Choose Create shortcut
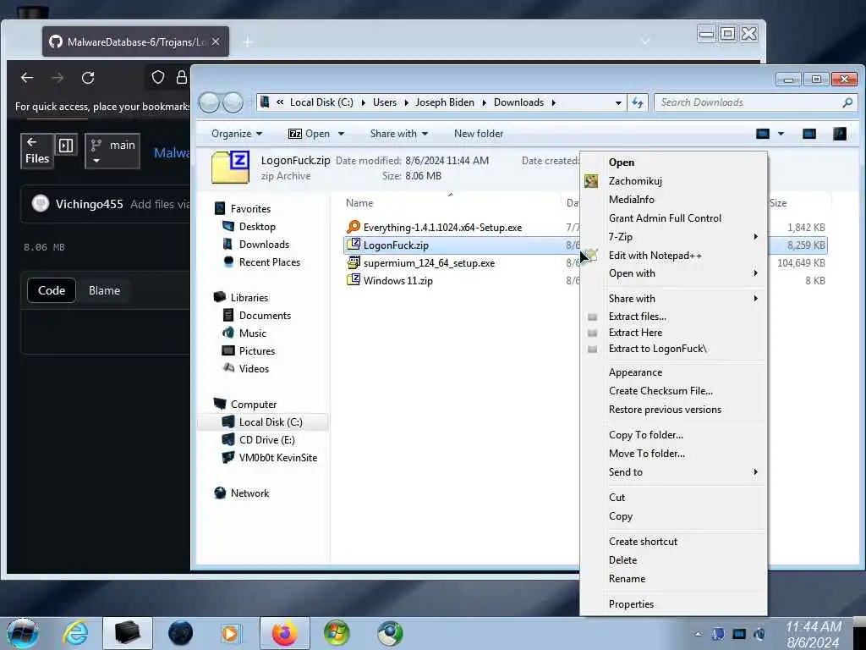The height and width of the screenshot is (650, 866). [x=643, y=542]
